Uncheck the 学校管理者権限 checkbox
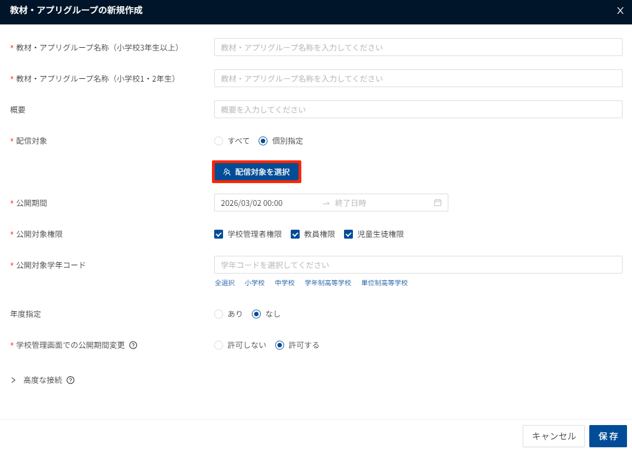This screenshot has height=450, width=632. [x=219, y=234]
